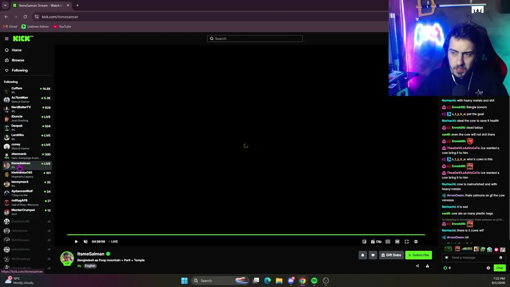
Task: Click the IRL category link
Action: coord(79,266)
